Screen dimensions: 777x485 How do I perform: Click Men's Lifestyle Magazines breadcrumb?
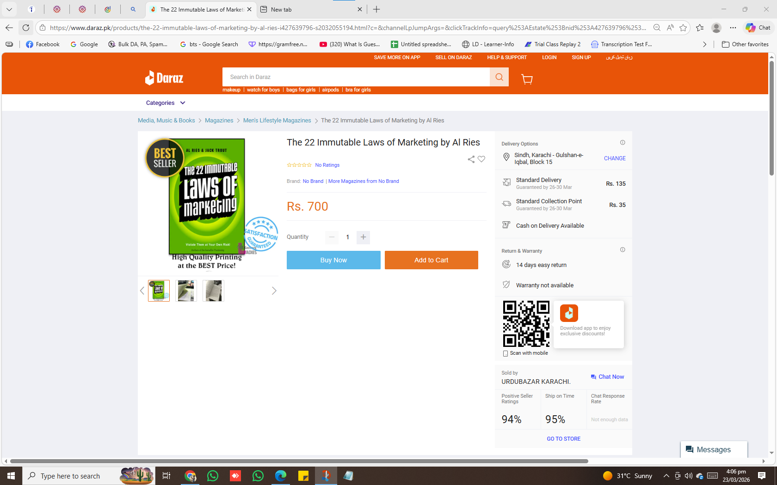point(277,121)
